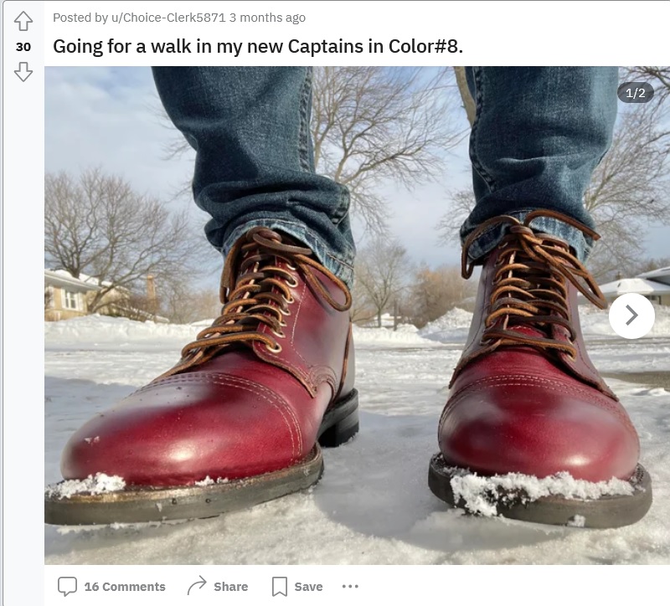Click the post vote score 30
The image size is (670, 606).
tap(23, 47)
